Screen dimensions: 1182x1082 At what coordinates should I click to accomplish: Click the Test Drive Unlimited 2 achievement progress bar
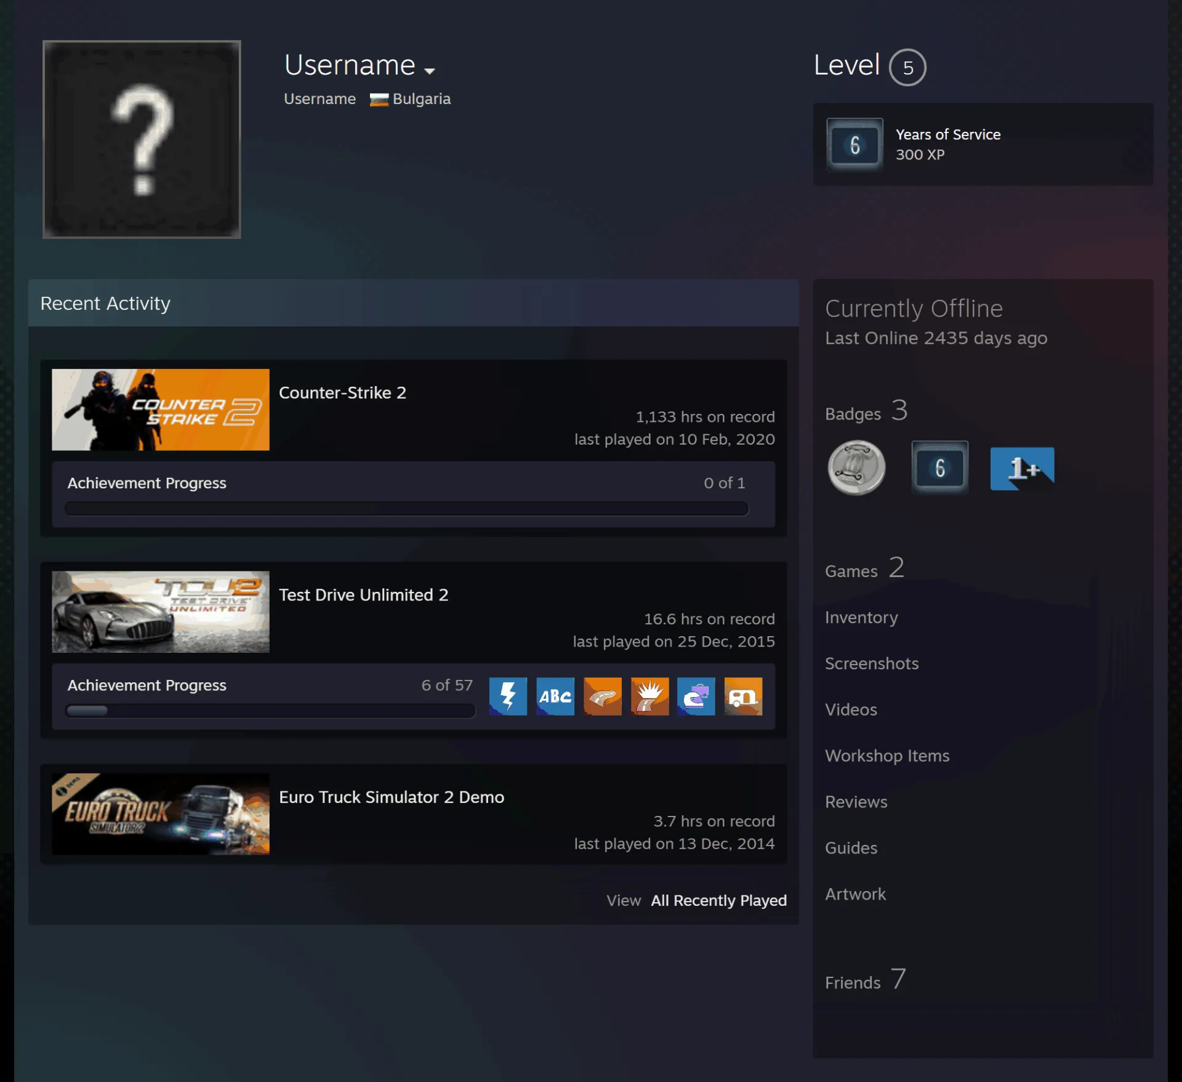(270, 711)
